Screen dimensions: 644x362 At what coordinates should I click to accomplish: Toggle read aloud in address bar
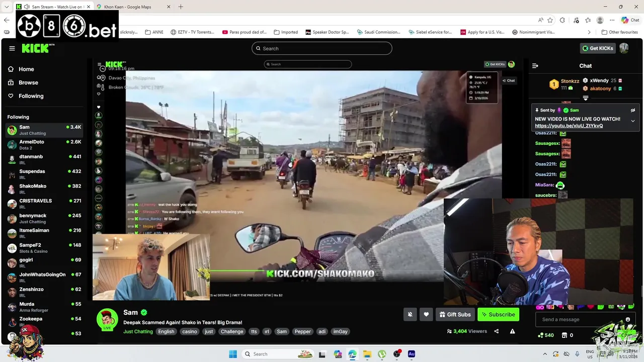(540, 20)
